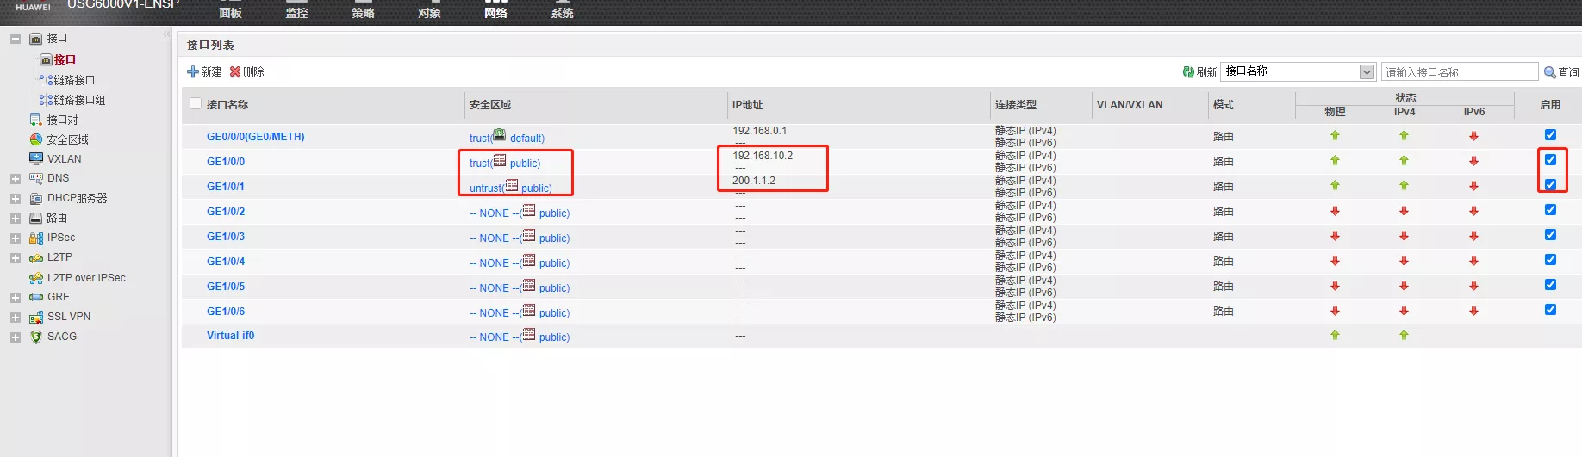Click the interface name search input field
The image size is (1582, 457).
1459,72
